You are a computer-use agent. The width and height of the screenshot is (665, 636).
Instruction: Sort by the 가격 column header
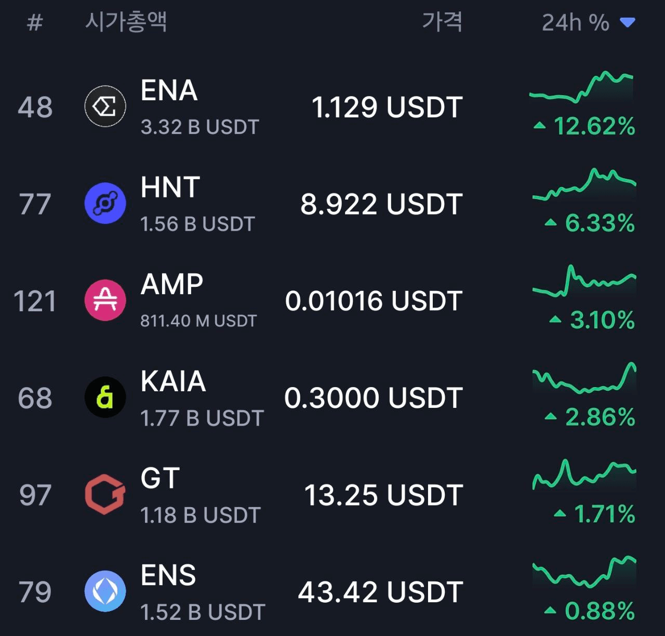tap(442, 22)
